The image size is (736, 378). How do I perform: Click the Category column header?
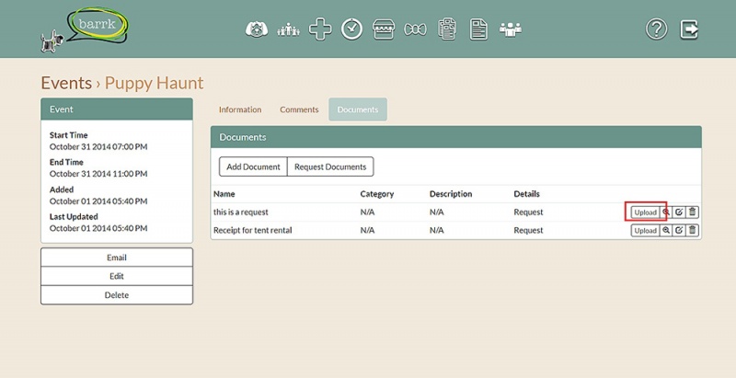[x=377, y=194]
